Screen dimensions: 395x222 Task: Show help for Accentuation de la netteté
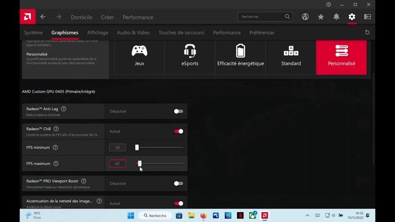pyautogui.click(x=99, y=201)
